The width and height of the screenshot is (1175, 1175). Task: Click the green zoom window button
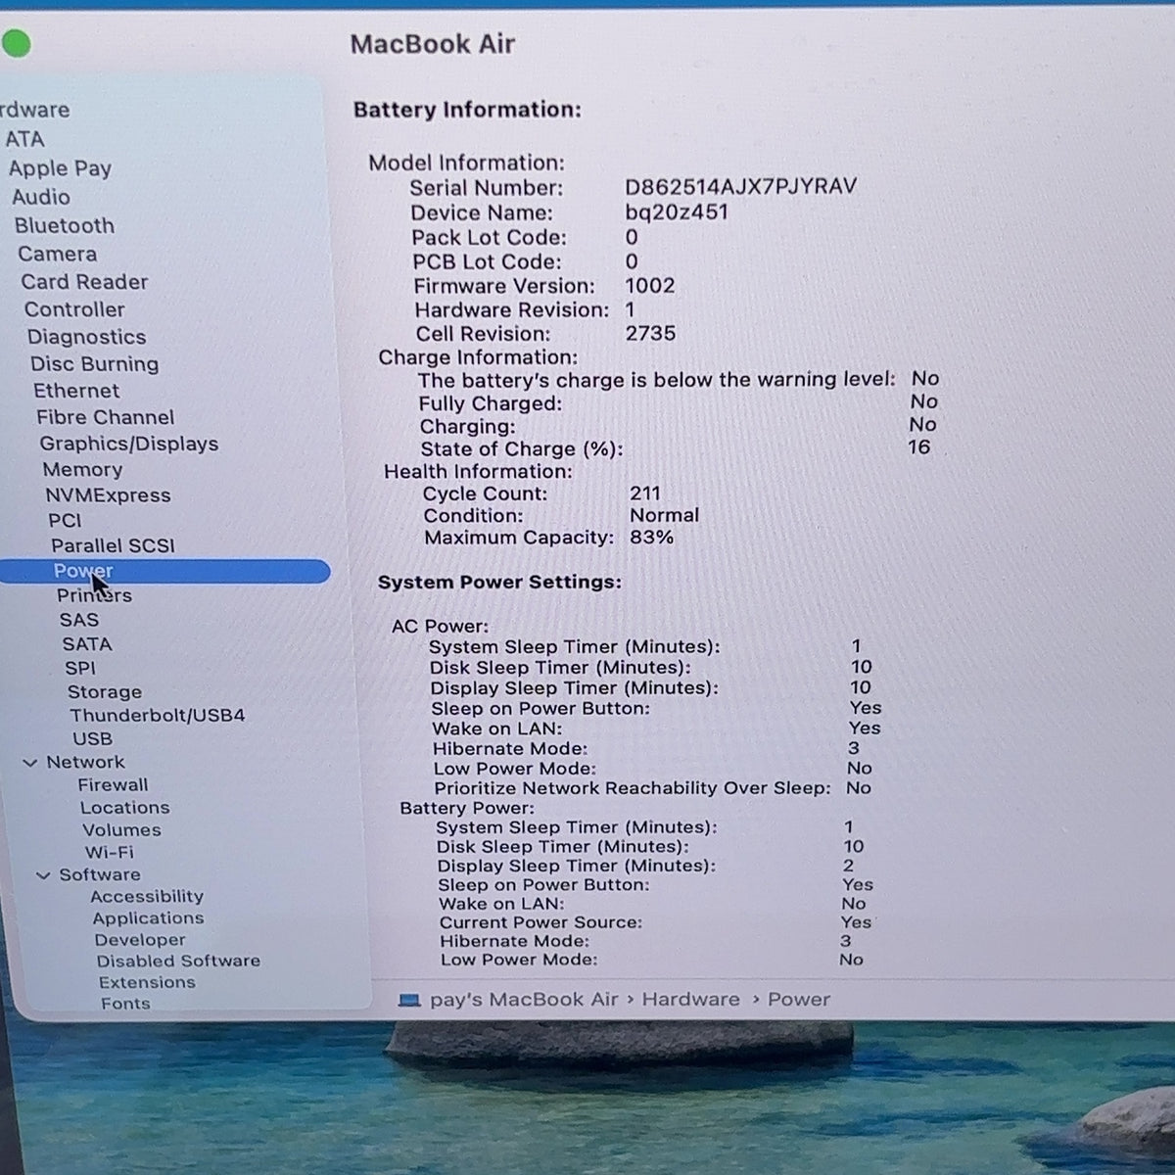tap(16, 43)
